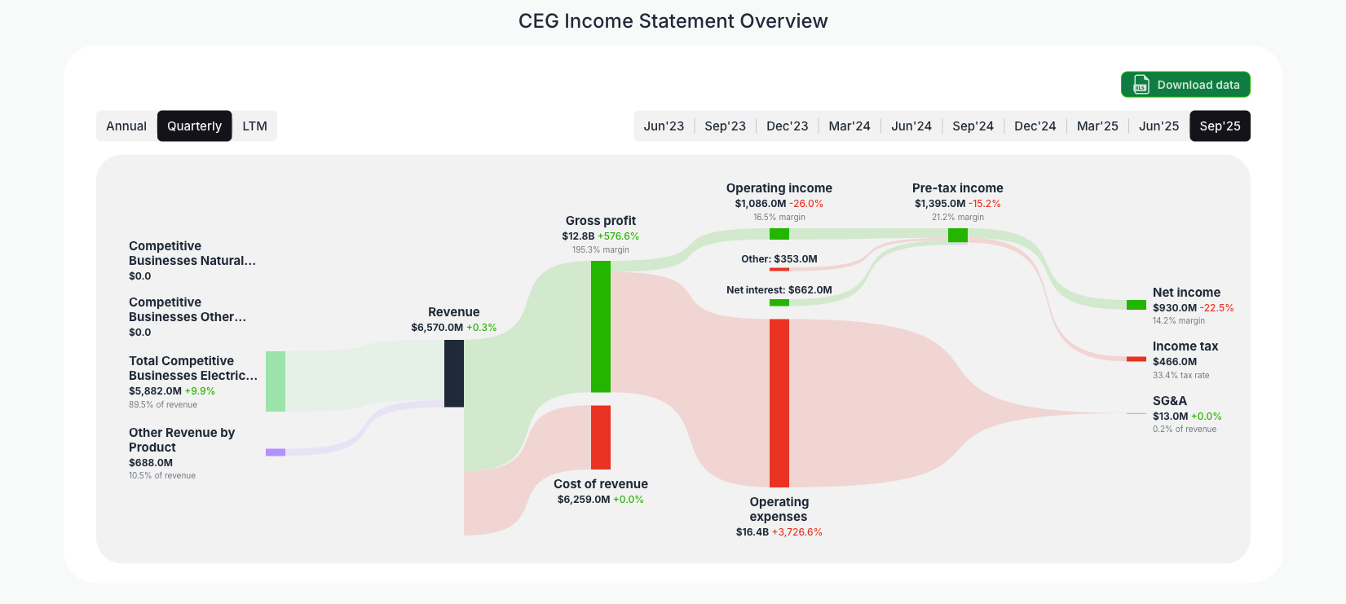Switch to the Jun'25 tab
1346x604 pixels.
[1158, 126]
